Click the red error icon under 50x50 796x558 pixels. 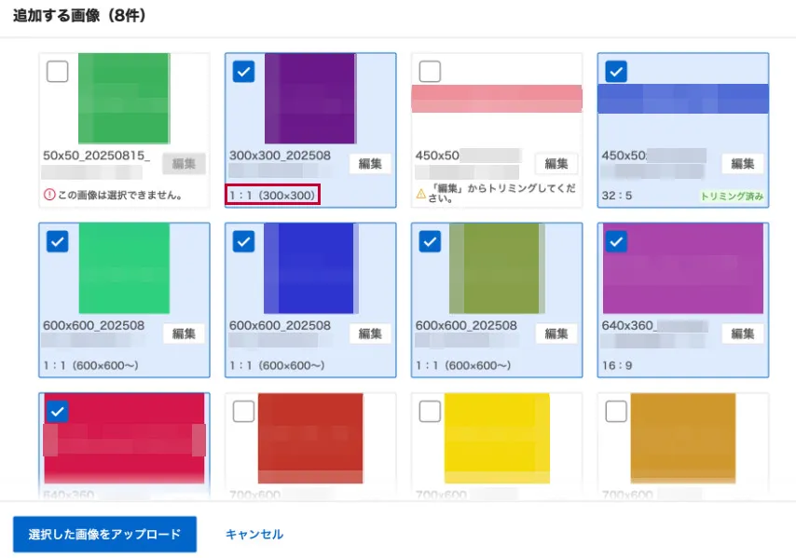(48, 196)
